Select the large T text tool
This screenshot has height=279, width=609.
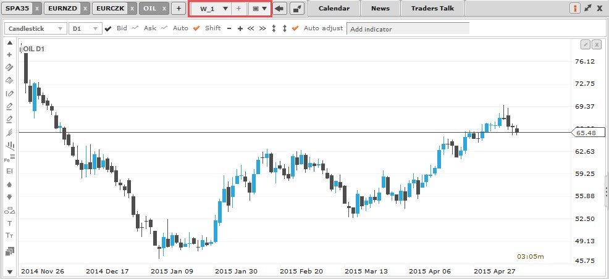[x=9, y=223]
